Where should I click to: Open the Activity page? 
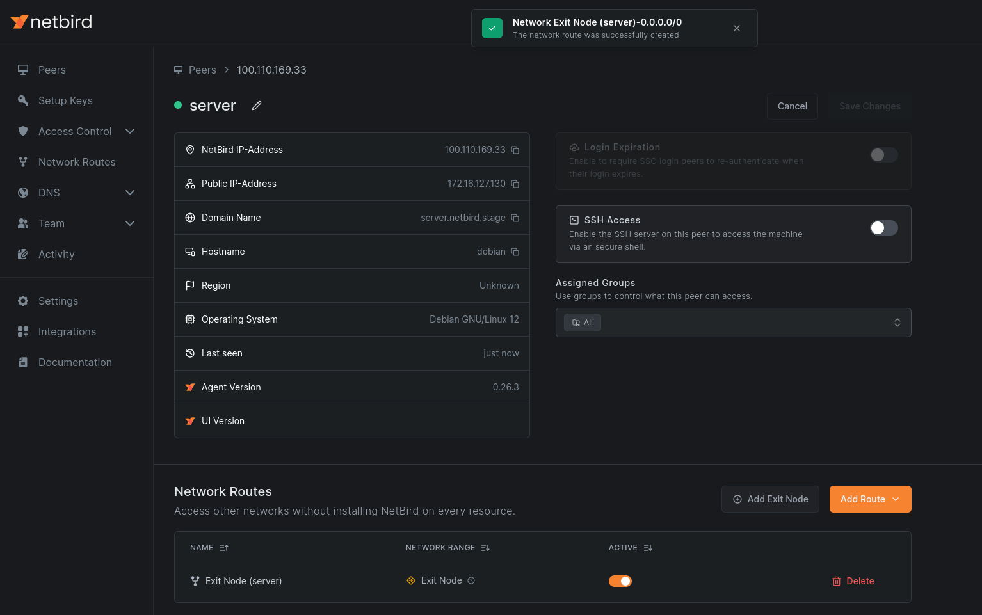[56, 254]
